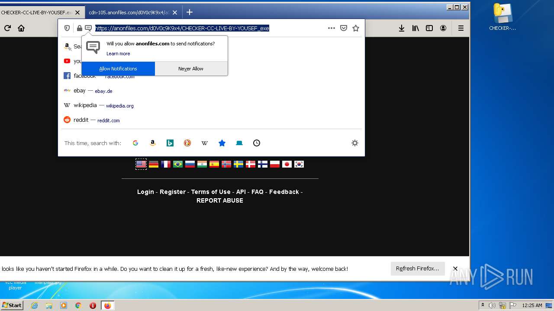Select the South Korean flag language
Image resolution: width=554 pixels, height=311 pixels.
pos(299,164)
